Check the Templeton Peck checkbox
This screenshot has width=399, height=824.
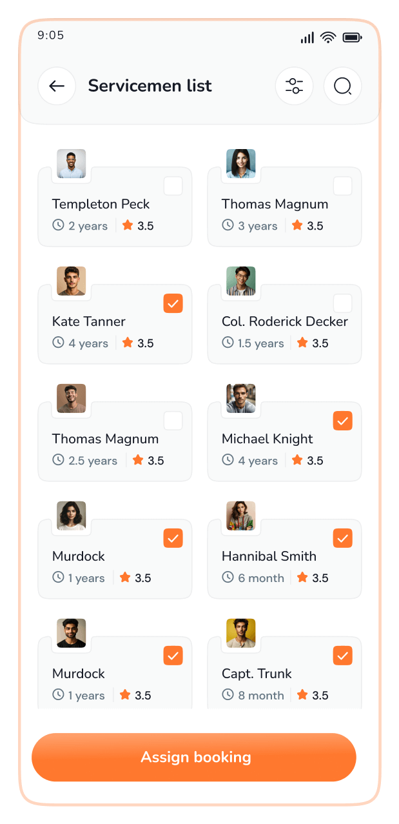173,186
